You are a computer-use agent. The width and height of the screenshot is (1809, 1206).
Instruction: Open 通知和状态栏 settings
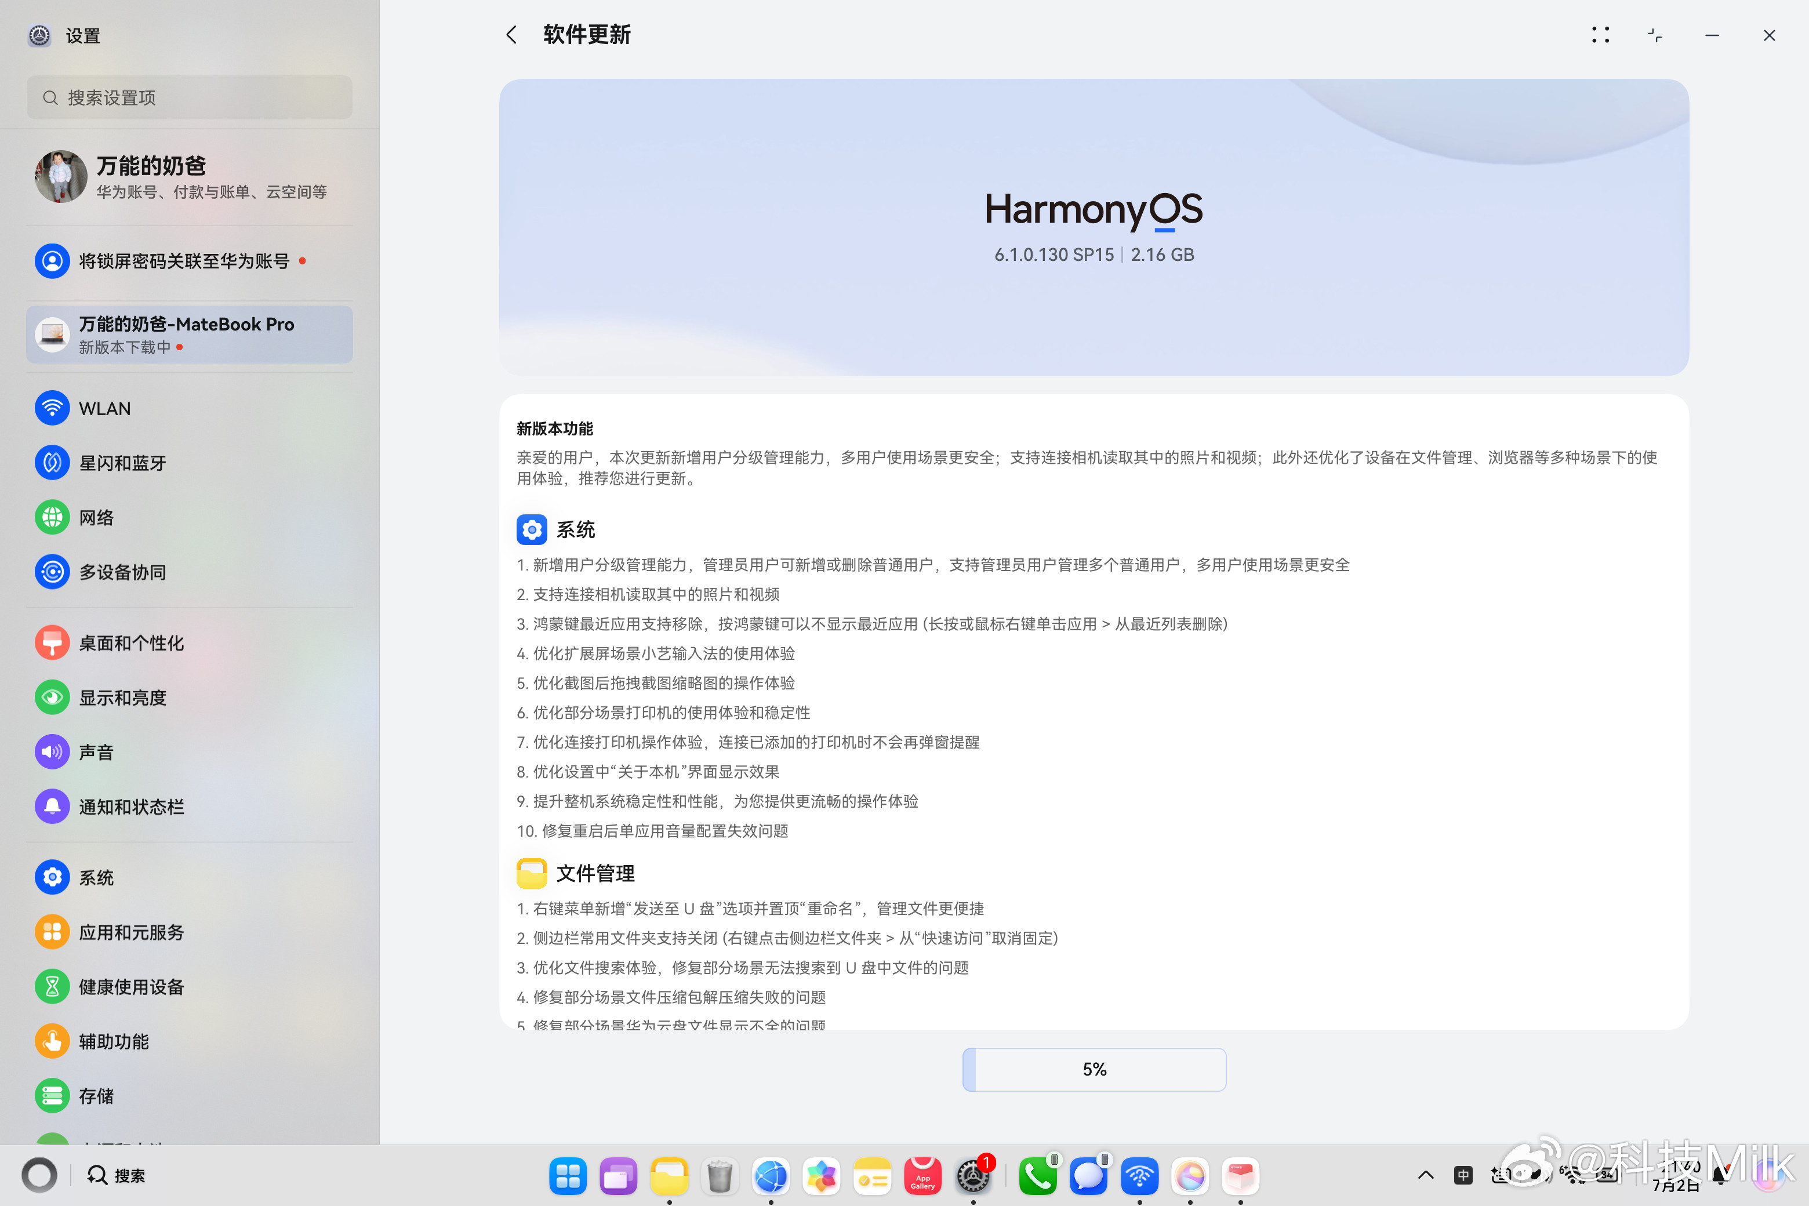190,807
